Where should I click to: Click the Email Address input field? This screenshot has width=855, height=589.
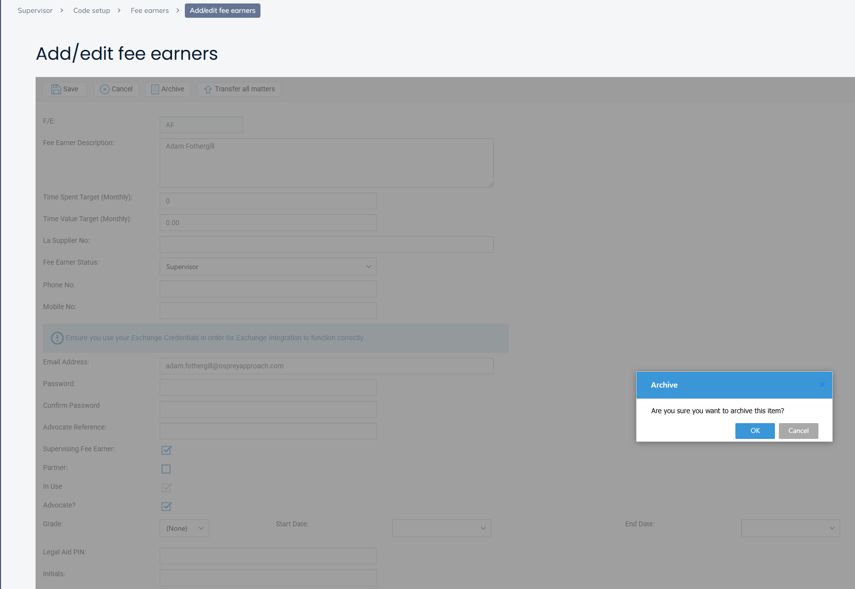(x=326, y=366)
